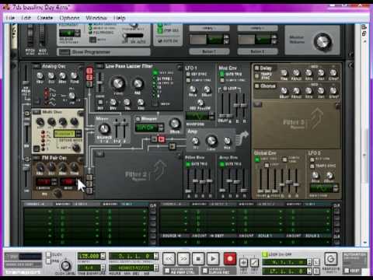Enable LFO 1 Key Sync
This screenshot has width=373, height=280.
tap(188, 74)
